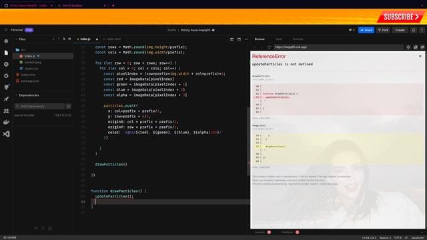Focus the Add Dependency search field
Viewport: 427px width, 240px height.
(x=40, y=106)
